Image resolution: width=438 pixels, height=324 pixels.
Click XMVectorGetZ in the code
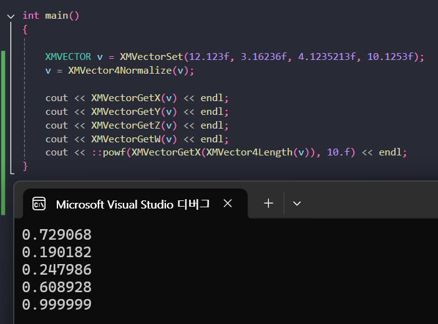pyautogui.click(x=126, y=125)
